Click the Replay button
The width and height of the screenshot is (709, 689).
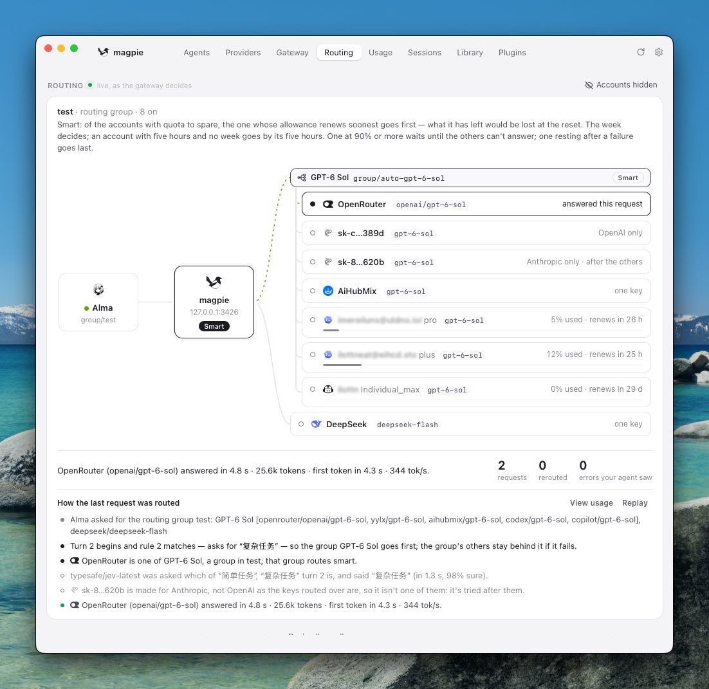point(634,502)
